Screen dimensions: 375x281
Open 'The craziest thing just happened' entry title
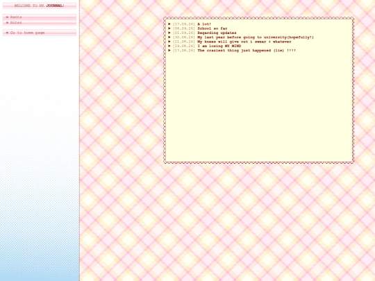(x=247, y=51)
